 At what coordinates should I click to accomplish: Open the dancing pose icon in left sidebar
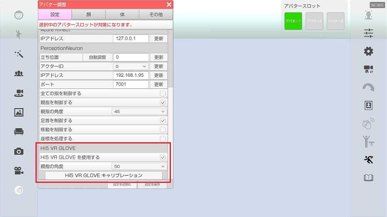(19, 34)
